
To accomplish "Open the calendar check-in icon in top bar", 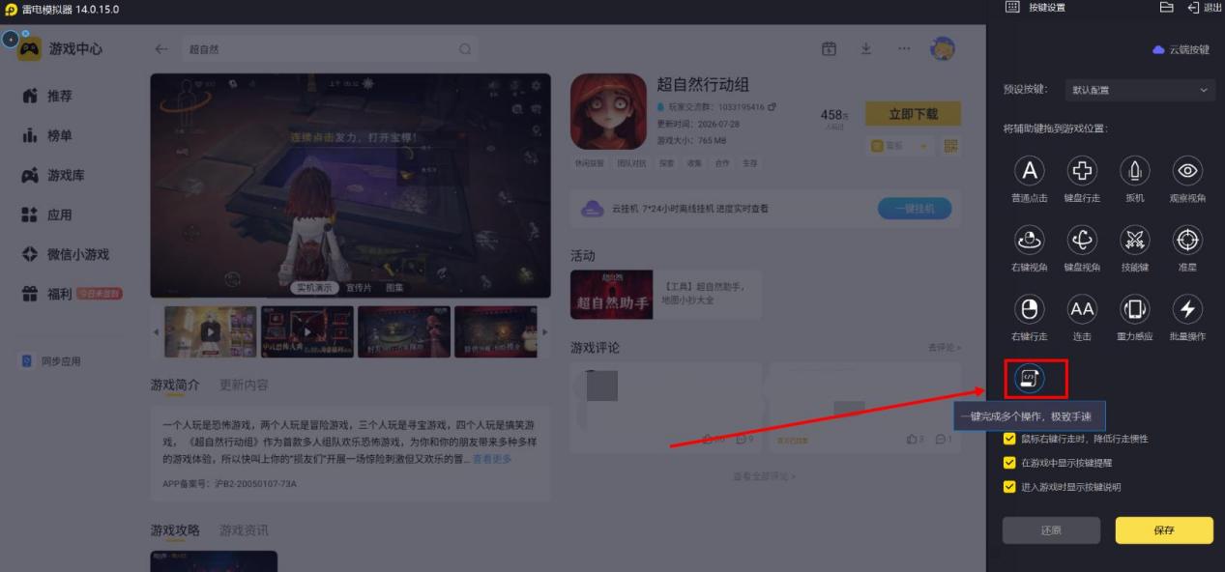I will (x=829, y=48).
